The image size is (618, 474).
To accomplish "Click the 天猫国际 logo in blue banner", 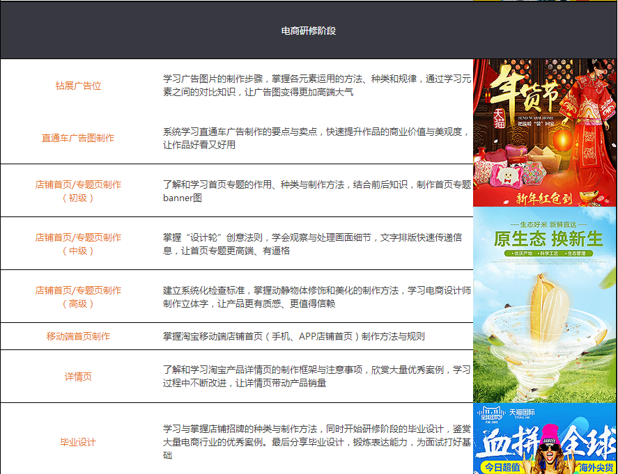I will 522,413.
